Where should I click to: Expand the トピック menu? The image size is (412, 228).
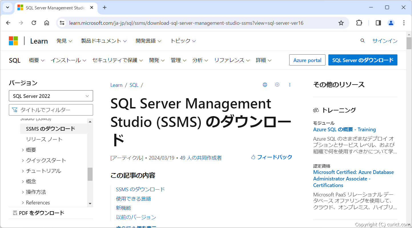pyautogui.click(x=183, y=41)
